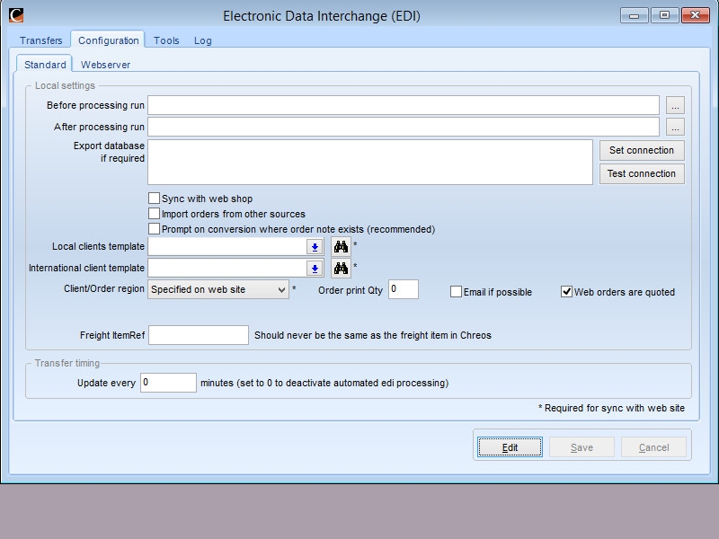Click the 'Should never be the same' freight hint

[373, 335]
